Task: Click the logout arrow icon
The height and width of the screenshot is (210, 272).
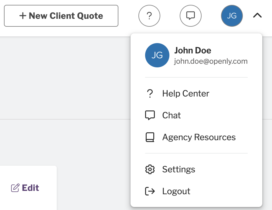Action: [x=150, y=191]
